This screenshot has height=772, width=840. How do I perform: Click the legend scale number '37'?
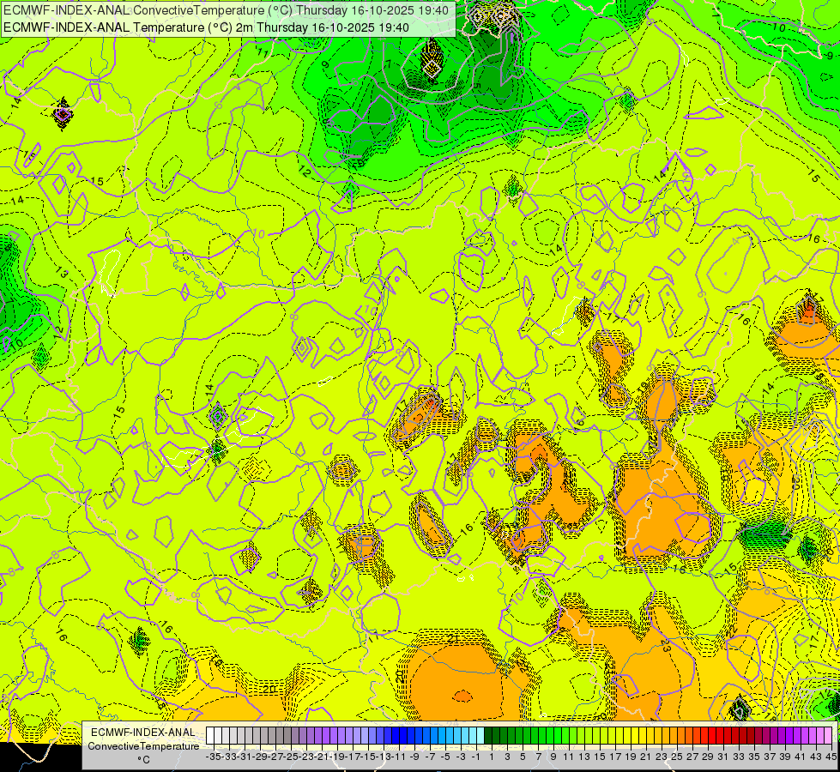pos(770,757)
